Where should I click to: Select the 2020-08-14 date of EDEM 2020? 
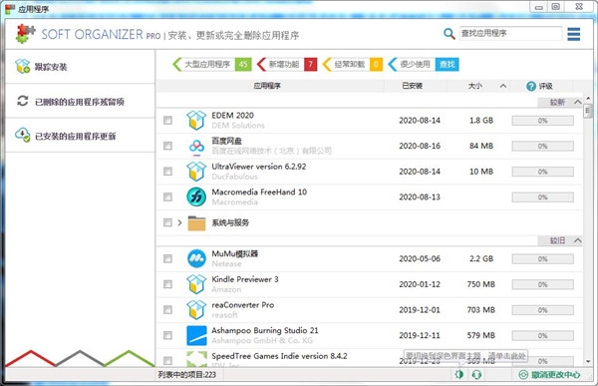[x=420, y=121]
